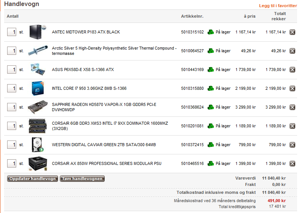Screen dimensions: 299x213
Task: Click stock icon for Arctic Silver 5 row
Action: pyautogui.click(x=211, y=51)
